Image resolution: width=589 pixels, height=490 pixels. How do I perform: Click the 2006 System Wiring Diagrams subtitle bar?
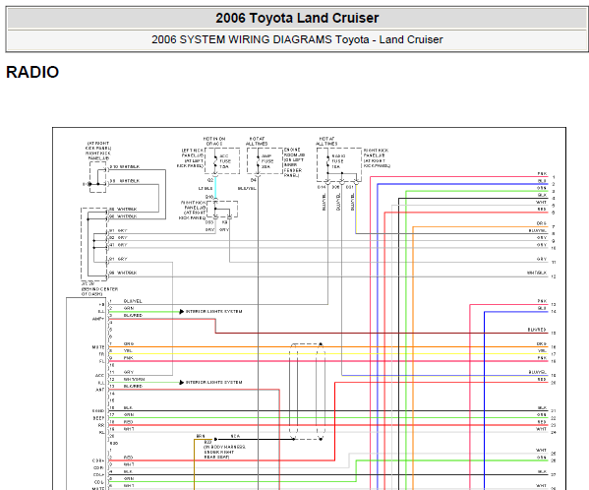[x=297, y=39]
